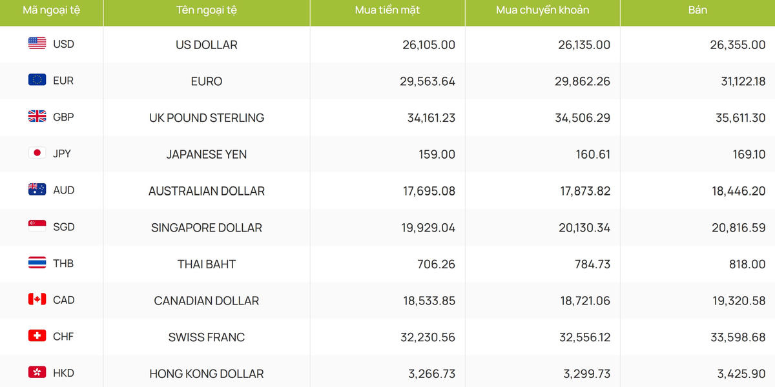Click the Japan flag icon
The height and width of the screenshot is (387, 775).
click(37, 153)
